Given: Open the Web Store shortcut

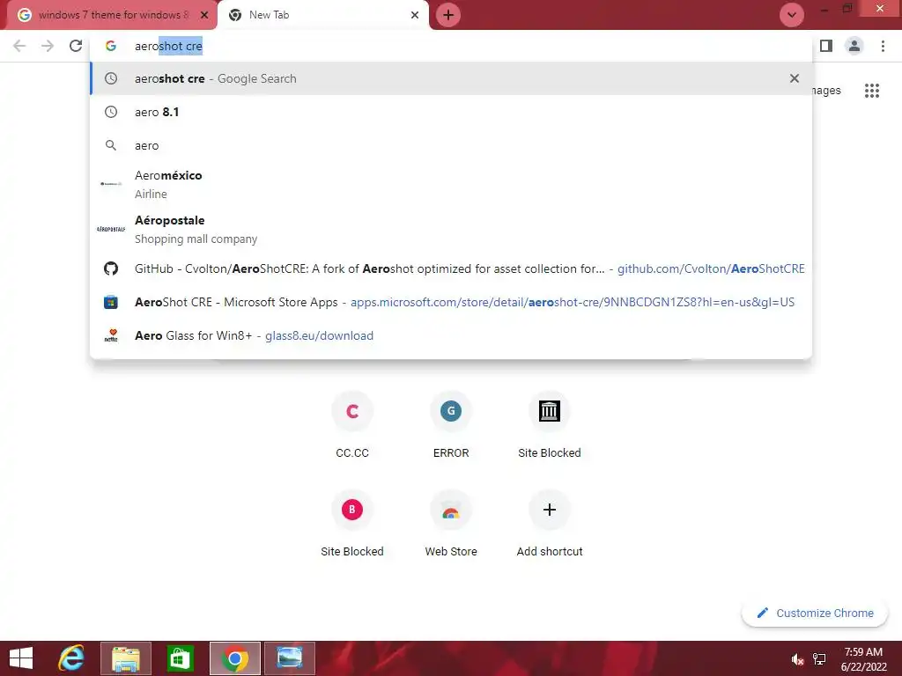Looking at the screenshot, I should coord(451,523).
